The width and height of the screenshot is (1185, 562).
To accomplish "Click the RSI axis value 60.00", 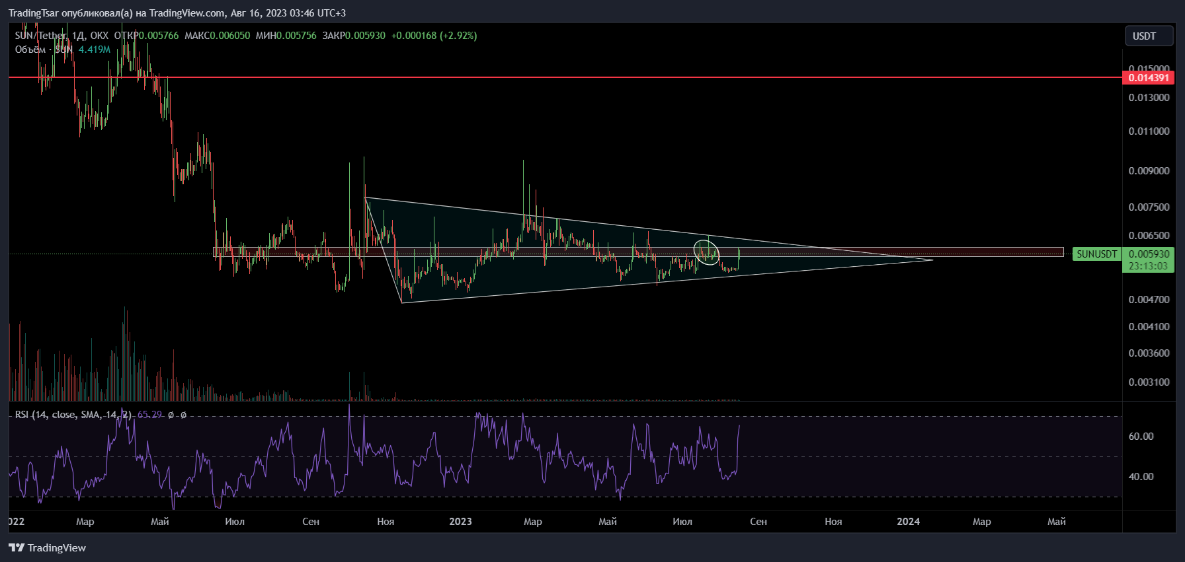I will coord(1141,437).
